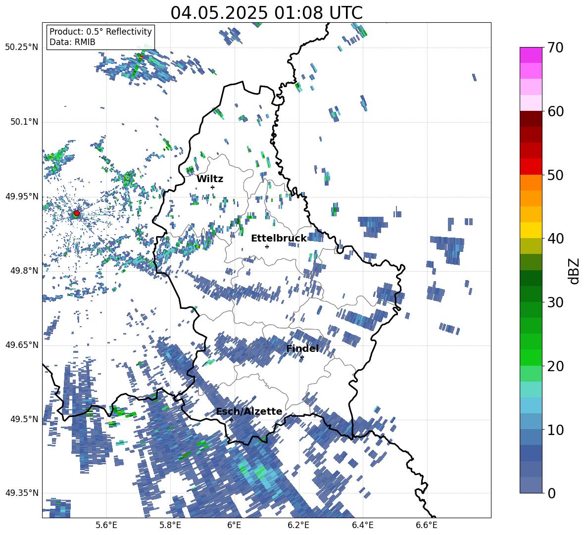
Task: Click the colorbar label 50
Action: click(x=555, y=175)
